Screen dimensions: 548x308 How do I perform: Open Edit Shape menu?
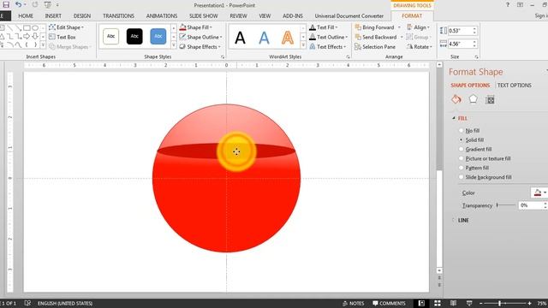[67, 27]
